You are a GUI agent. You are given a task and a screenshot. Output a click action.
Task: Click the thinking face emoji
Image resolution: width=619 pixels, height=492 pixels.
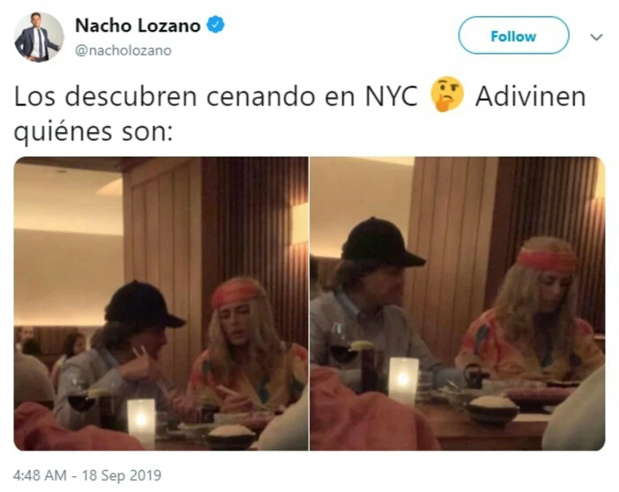(x=446, y=94)
